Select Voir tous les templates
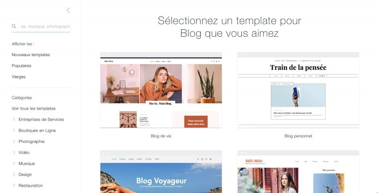The height and width of the screenshot is (193, 378). pyautogui.click(x=34, y=109)
